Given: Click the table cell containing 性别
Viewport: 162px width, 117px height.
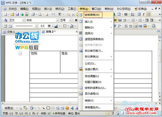Looking at the screenshot, I should tap(45, 62).
